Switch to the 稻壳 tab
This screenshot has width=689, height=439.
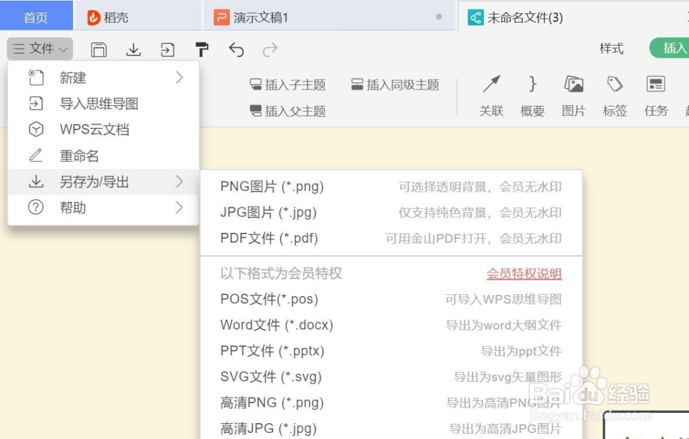(x=139, y=17)
